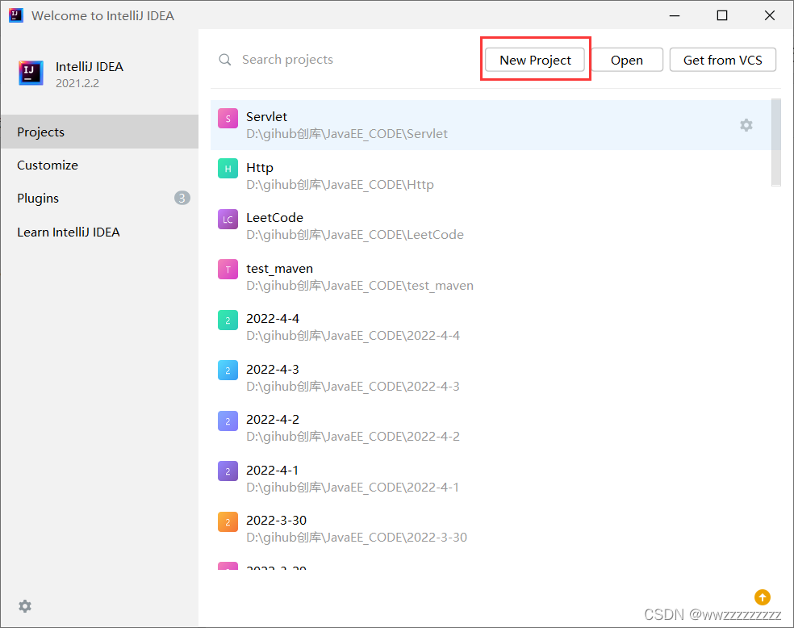Click the project list scrollbar thumb

775,142
